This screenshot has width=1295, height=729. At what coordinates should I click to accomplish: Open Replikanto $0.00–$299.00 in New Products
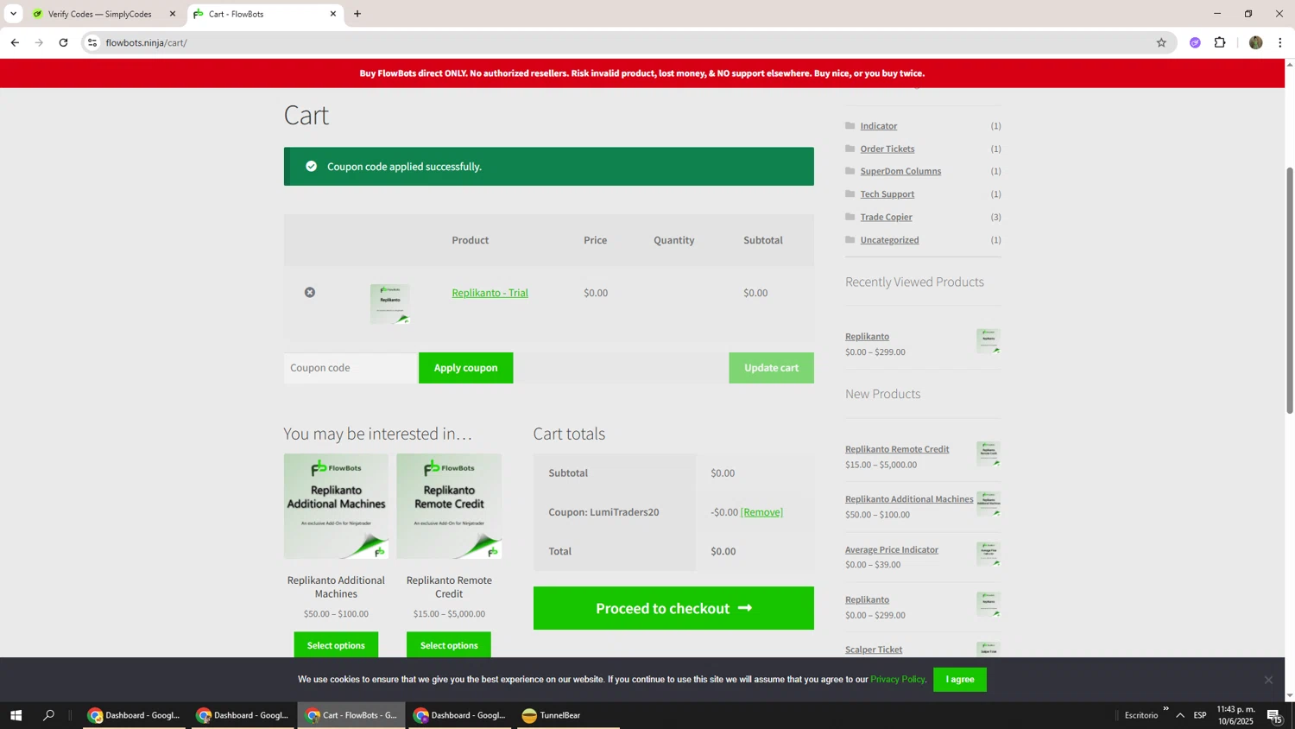(867, 599)
